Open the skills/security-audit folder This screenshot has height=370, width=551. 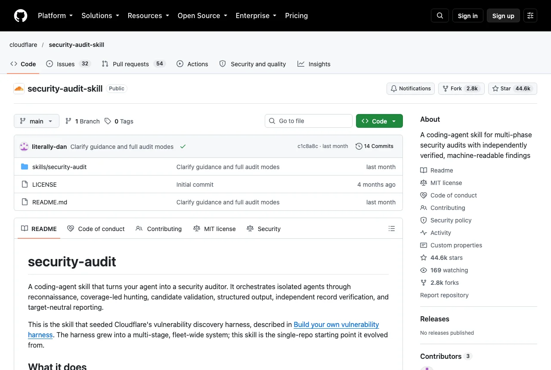point(59,167)
